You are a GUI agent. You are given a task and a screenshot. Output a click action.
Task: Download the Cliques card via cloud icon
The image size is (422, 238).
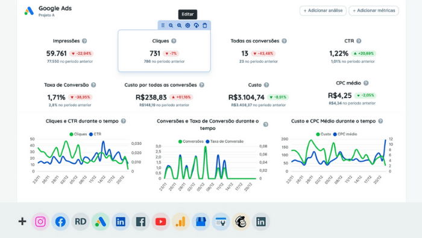(x=196, y=25)
